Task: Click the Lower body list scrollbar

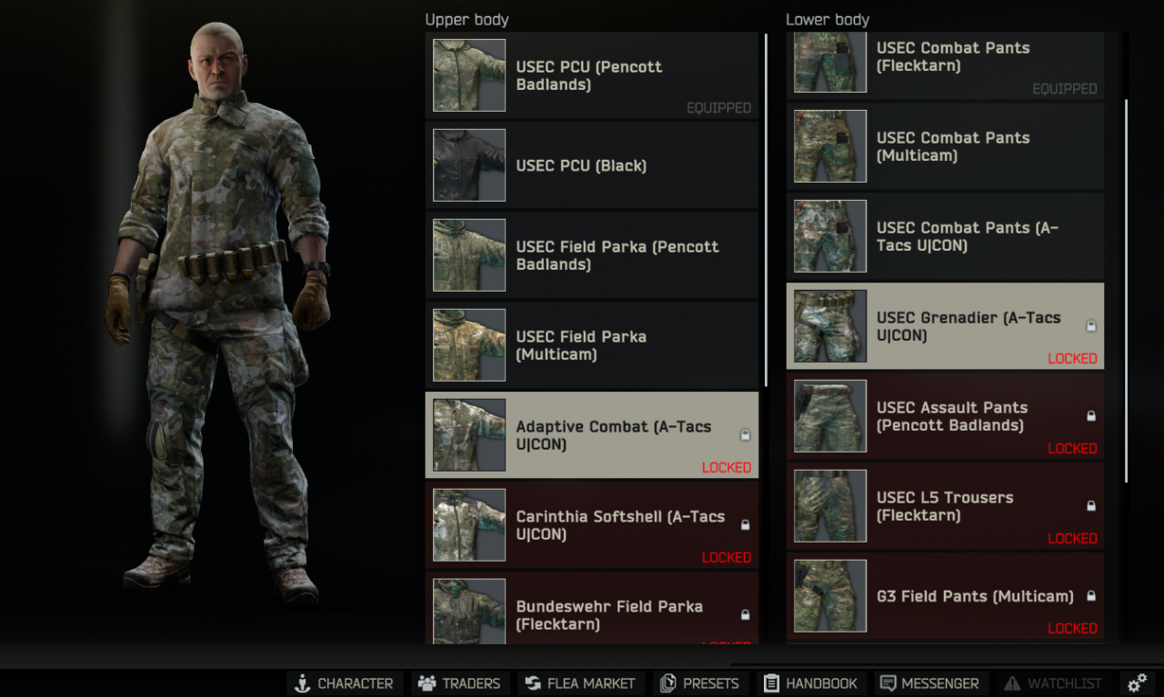Action: pos(1126,291)
